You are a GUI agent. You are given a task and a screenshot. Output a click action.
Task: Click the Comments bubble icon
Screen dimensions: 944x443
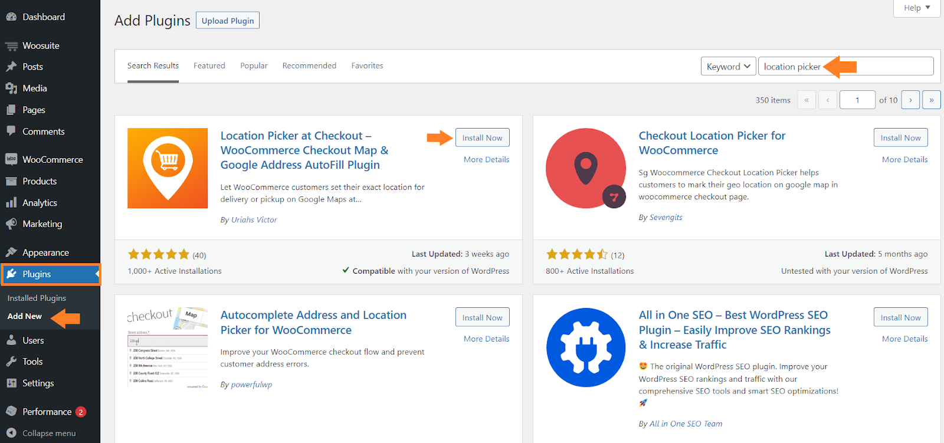point(11,131)
